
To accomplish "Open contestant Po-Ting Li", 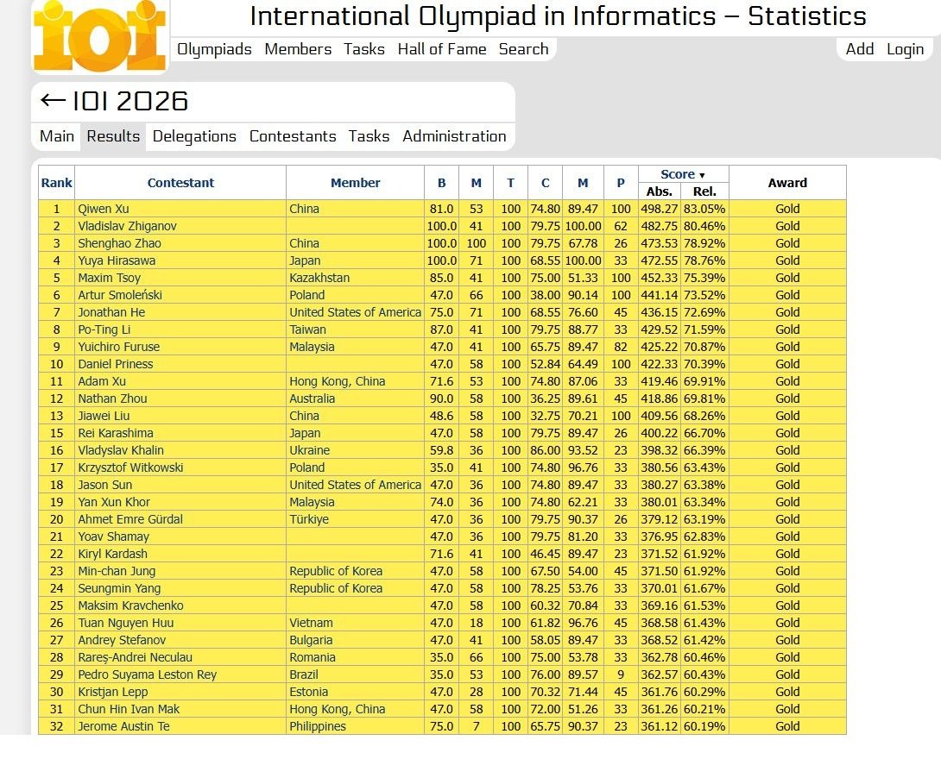I will coord(104,329).
